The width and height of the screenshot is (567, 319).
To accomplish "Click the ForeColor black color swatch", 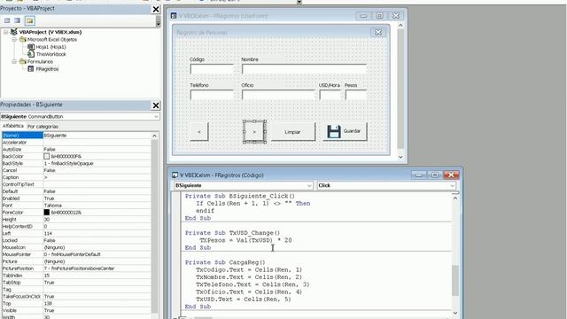I will (x=47, y=213).
